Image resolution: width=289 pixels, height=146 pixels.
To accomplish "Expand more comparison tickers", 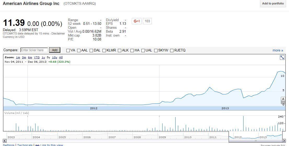I will (x=278, y=50).
